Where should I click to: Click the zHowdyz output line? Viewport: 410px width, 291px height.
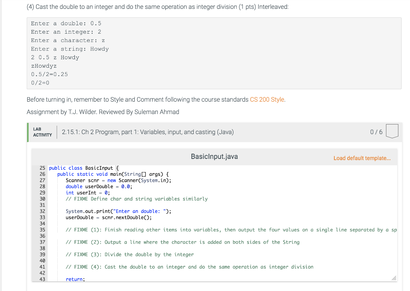point(44,66)
